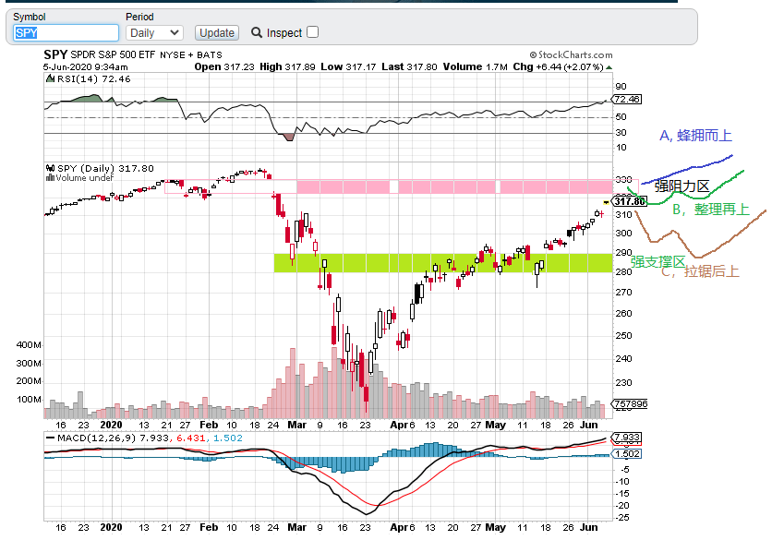784x540 pixels.
Task: Click the pink resistance zone band
Action: point(454,187)
